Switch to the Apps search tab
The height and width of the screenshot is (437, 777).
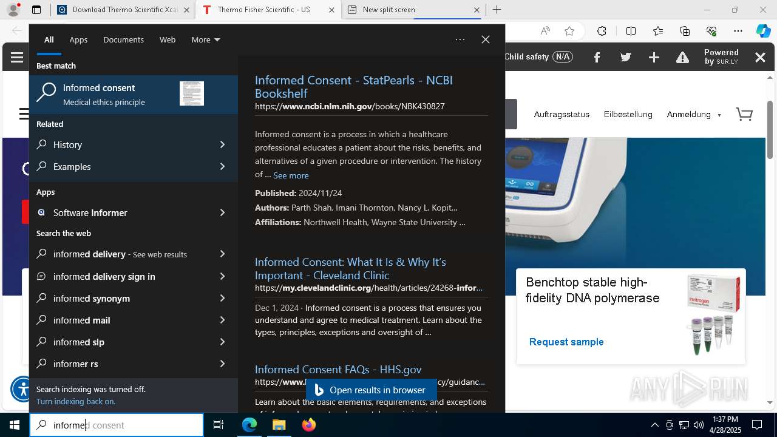(78, 39)
